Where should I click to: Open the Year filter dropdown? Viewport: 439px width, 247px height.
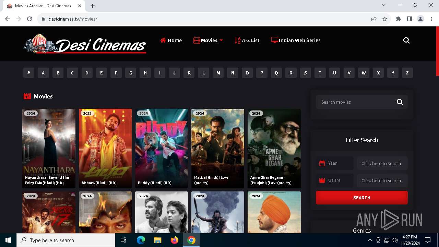coord(382,163)
